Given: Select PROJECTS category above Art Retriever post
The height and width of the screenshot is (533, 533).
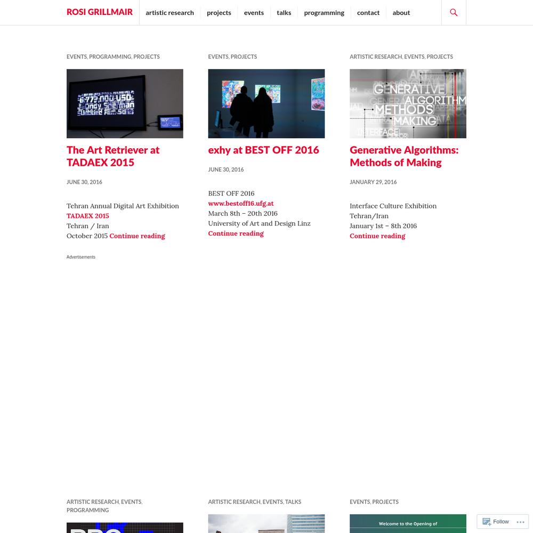Looking at the screenshot, I should coord(147,57).
